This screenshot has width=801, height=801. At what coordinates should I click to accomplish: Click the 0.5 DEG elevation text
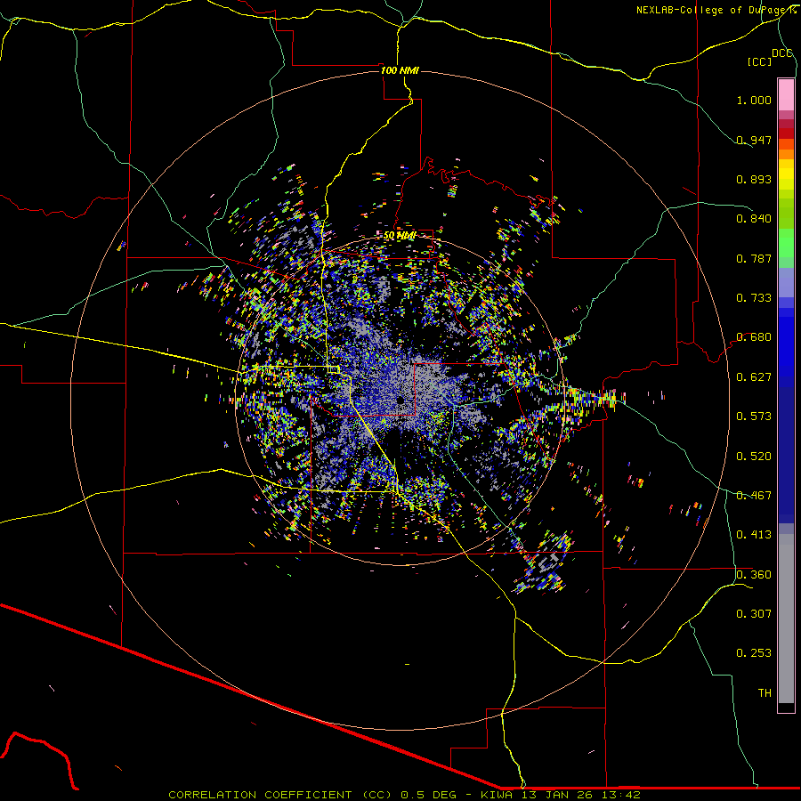(x=427, y=795)
